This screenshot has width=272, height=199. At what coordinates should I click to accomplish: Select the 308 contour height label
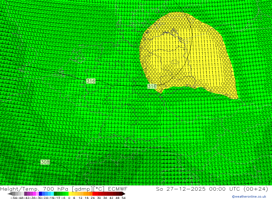pos(45,162)
